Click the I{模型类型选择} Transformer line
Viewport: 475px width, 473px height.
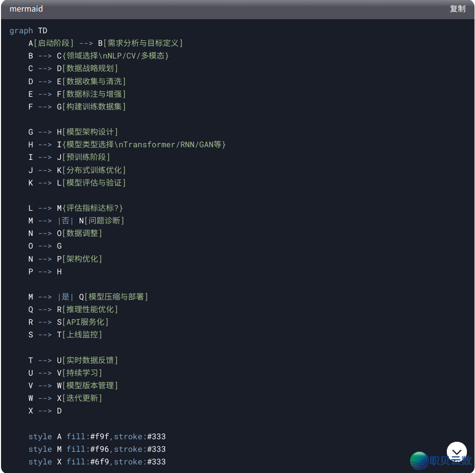click(x=127, y=145)
